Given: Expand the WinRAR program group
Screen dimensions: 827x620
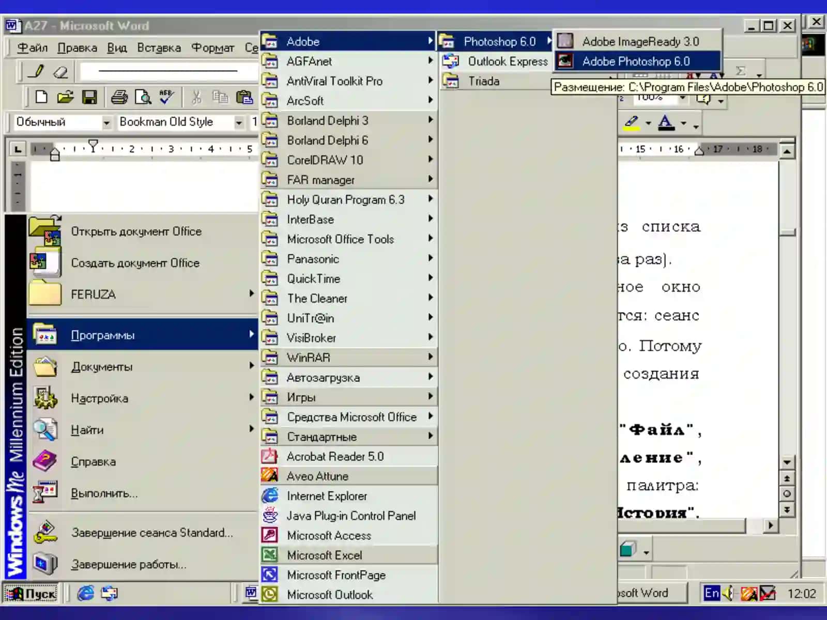Looking at the screenshot, I should click(349, 358).
